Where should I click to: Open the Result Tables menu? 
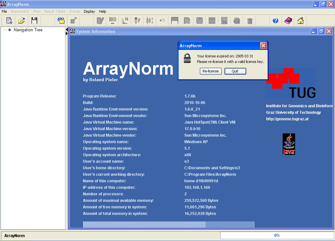coord(55,11)
